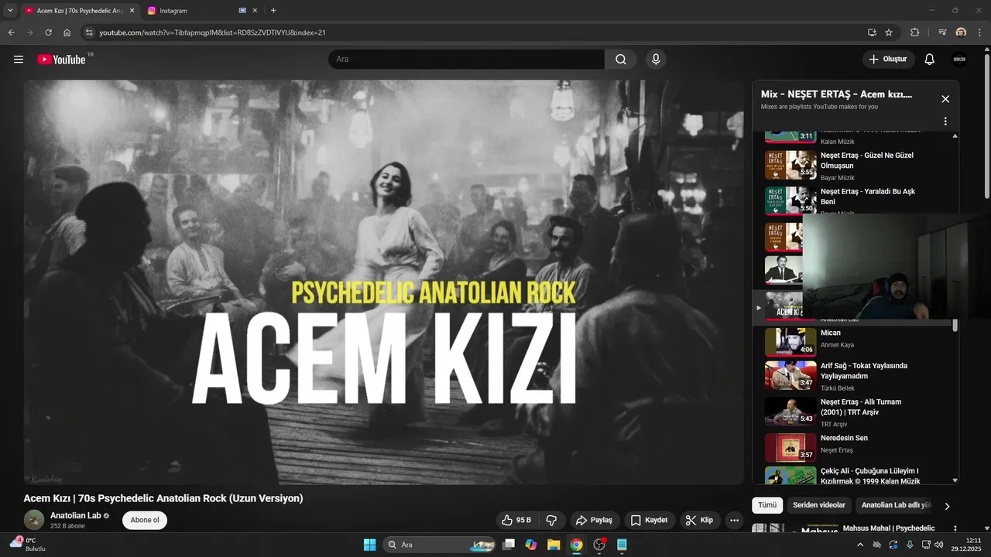Viewport: 991px width, 557px height.
Task: Select the Tümü filter chip
Action: point(767,505)
